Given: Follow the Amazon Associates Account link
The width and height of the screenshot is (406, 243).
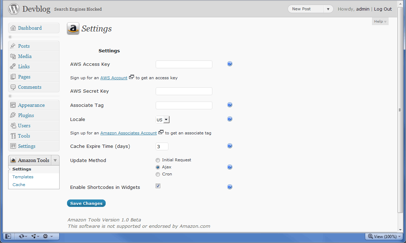Looking at the screenshot, I should (128, 133).
